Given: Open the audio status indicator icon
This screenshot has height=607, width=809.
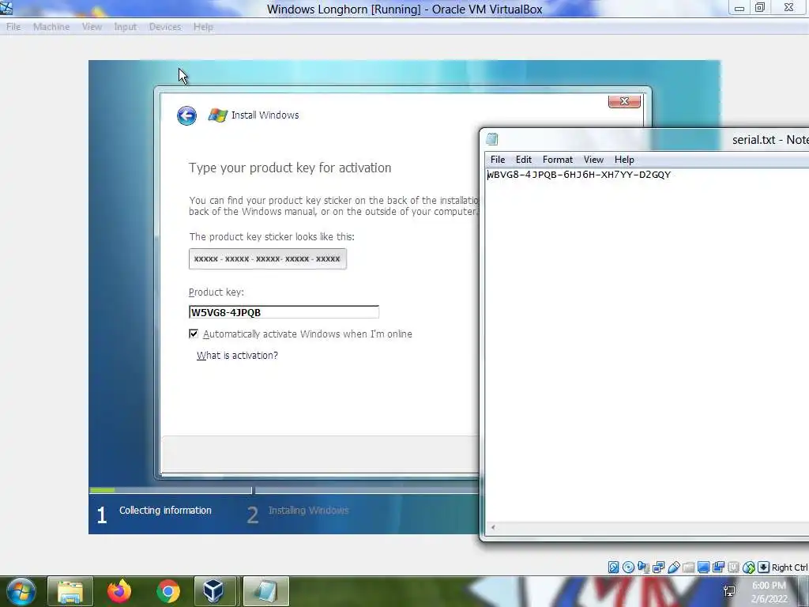Looking at the screenshot, I should tap(643, 567).
